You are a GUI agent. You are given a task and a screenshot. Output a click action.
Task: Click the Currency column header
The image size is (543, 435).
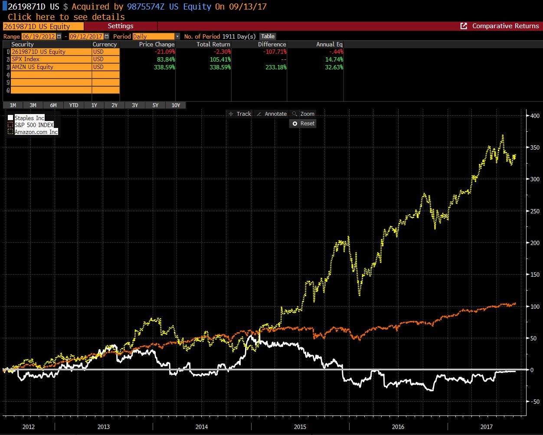105,44
